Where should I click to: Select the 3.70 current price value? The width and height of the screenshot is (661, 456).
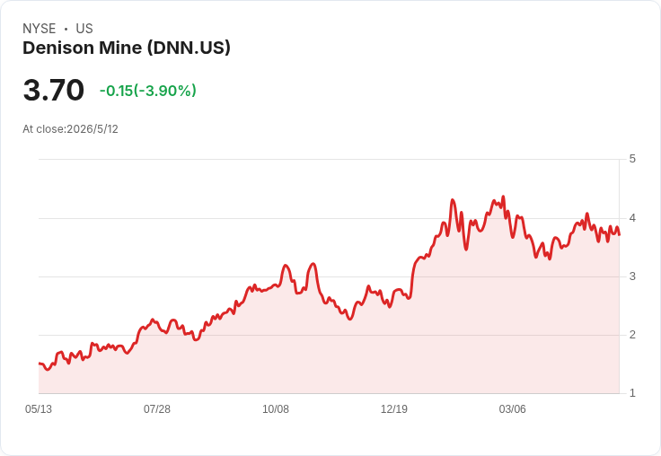pyautogui.click(x=54, y=90)
